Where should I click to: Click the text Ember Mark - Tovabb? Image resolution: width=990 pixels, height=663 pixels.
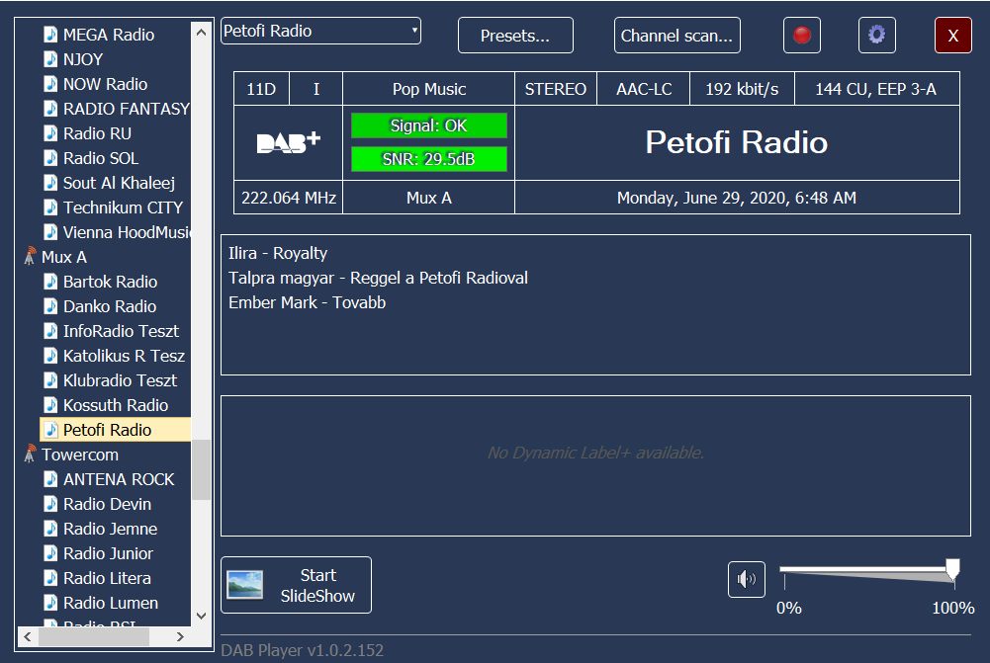307,302
